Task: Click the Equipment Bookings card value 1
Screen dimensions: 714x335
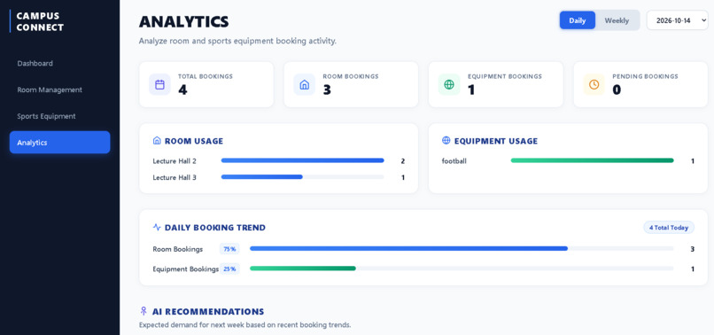Action: pos(471,90)
